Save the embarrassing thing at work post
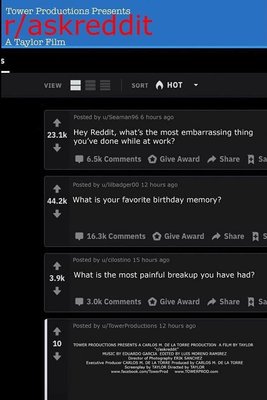This screenshot has width=267, height=400. tap(257, 159)
